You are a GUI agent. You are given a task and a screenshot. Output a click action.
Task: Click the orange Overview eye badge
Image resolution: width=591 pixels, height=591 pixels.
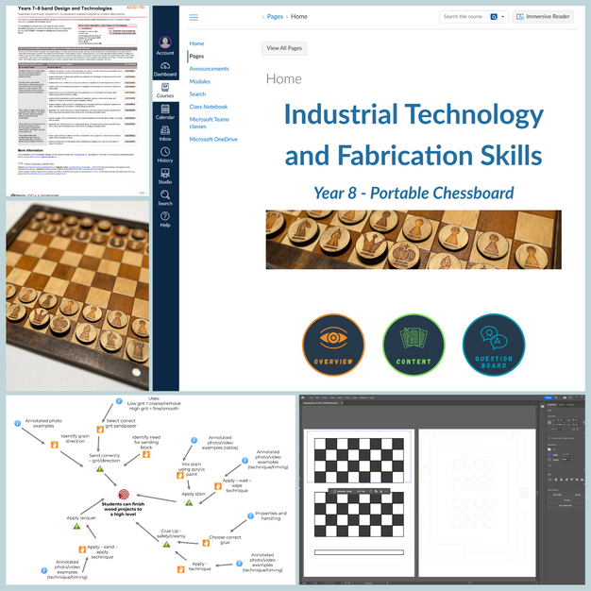[333, 345]
